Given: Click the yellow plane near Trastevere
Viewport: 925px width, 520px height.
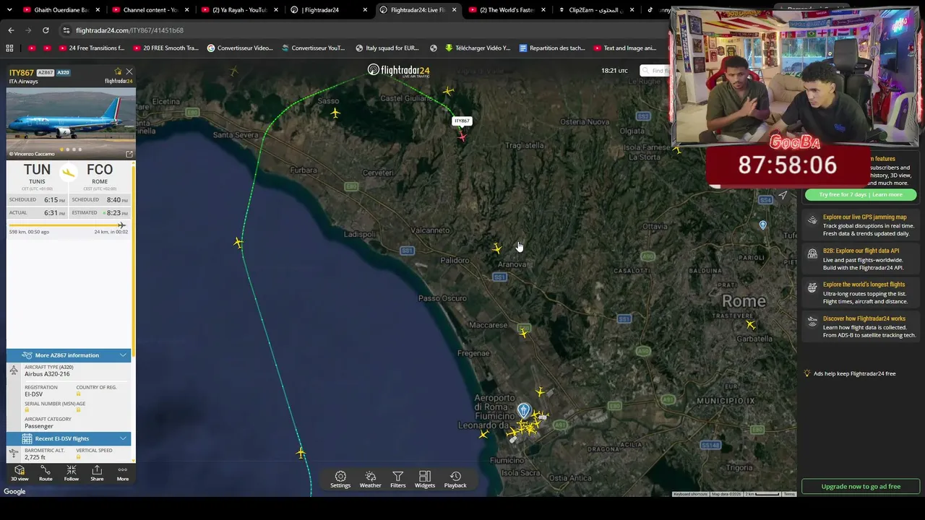Looking at the screenshot, I should [751, 324].
